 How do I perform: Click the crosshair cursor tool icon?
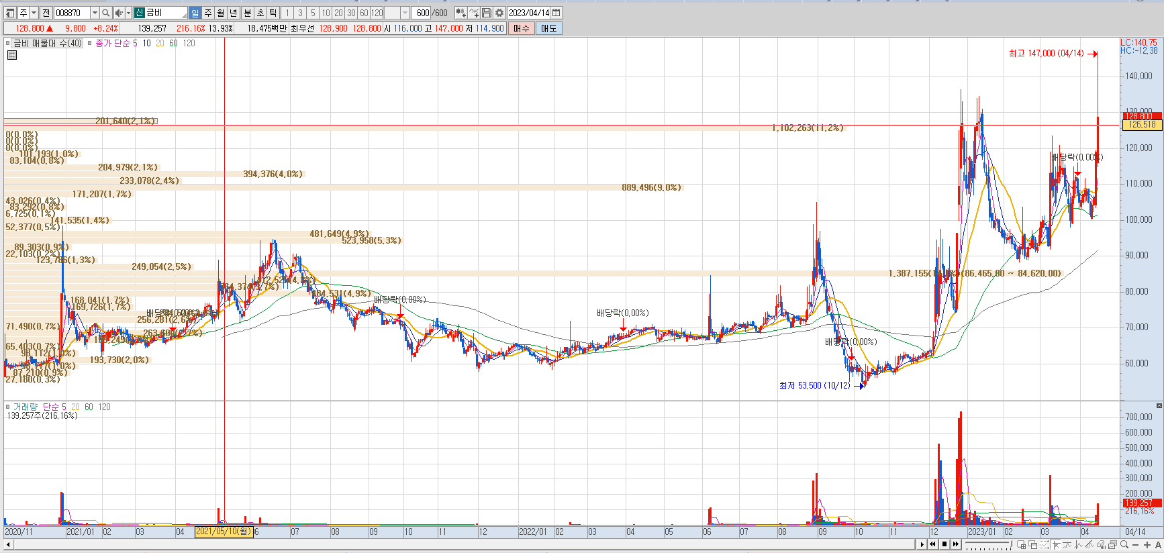click(x=1057, y=544)
